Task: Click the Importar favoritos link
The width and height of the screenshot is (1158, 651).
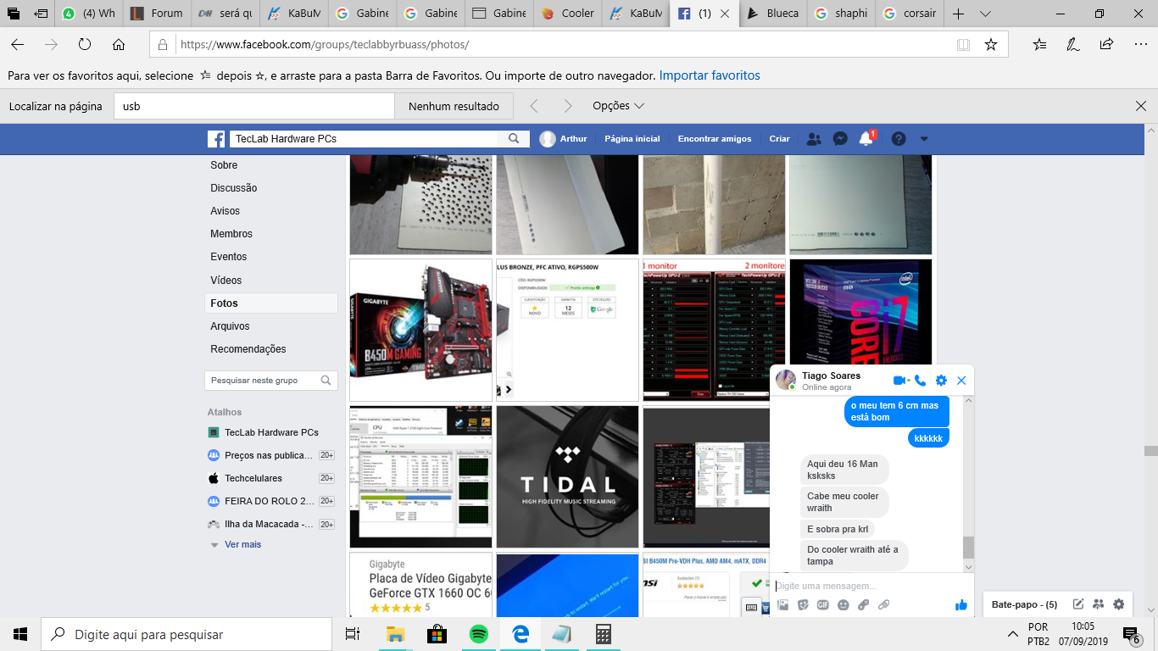Action: point(710,75)
